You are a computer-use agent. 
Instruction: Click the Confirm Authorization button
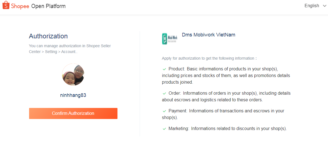pyautogui.click(x=73, y=113)
